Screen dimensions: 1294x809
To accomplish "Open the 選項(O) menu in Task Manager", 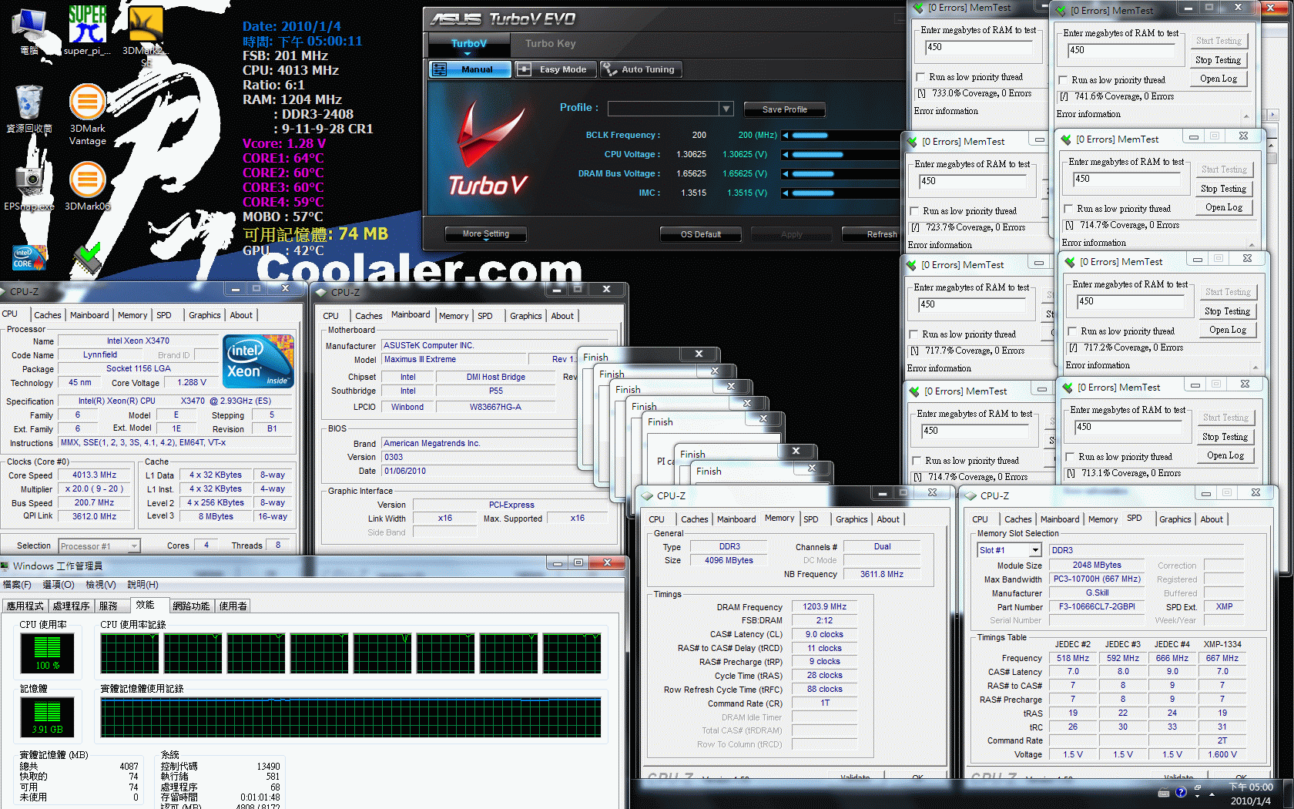I will point(59,585).
